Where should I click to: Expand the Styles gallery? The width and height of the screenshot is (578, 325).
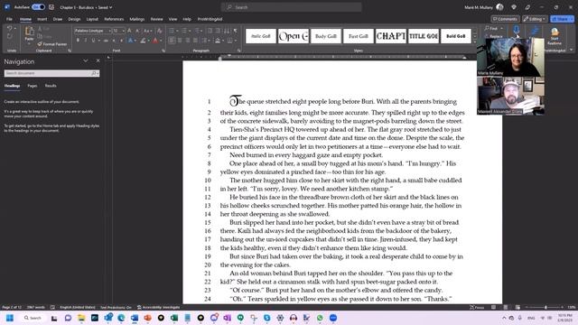pos(475,42)
